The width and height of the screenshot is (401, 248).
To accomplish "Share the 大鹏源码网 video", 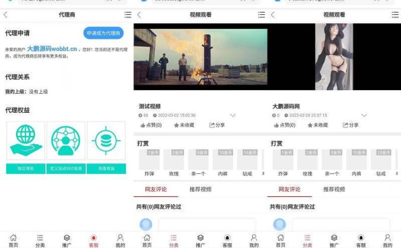I will [351, 125].
